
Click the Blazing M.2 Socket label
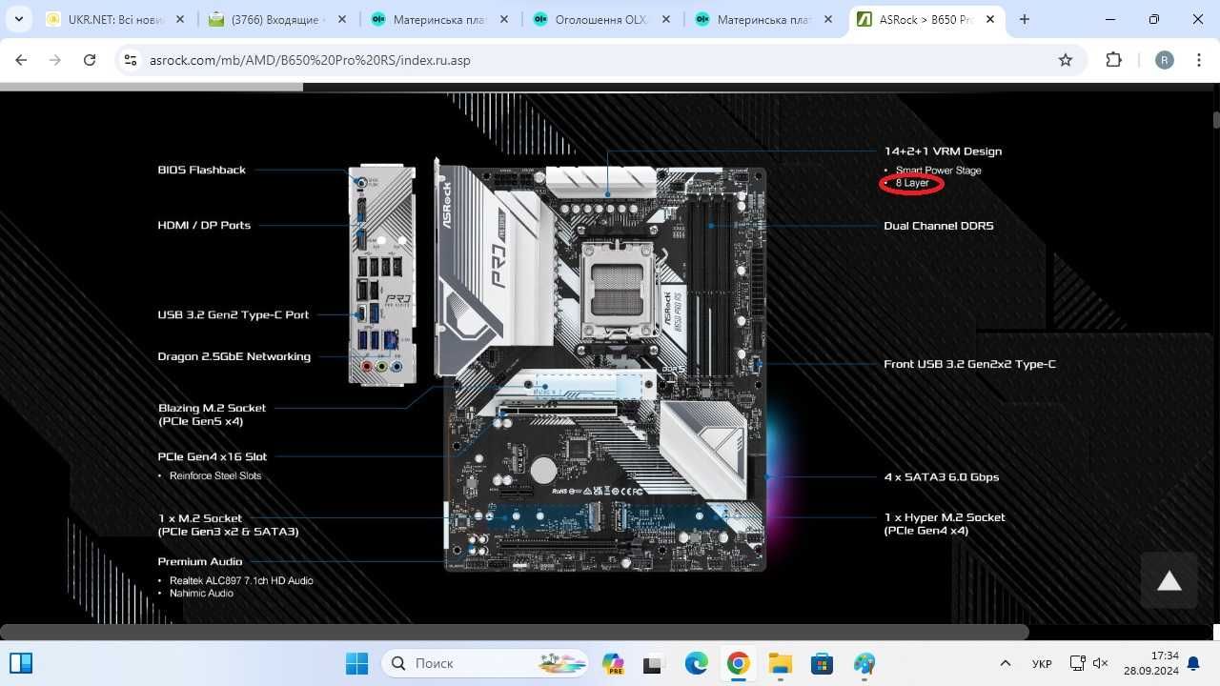click(212, 414)
